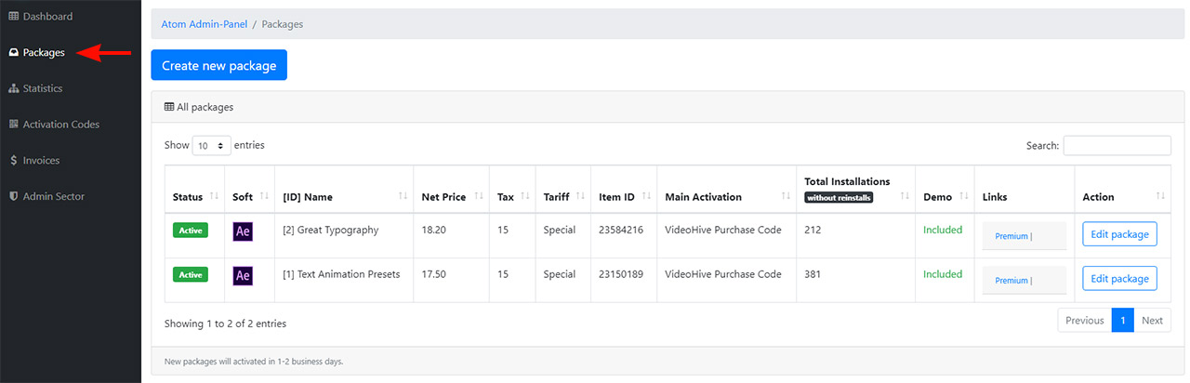Click the Admin Sector shield icon
Viewport: 1190px width, 383px height.
14,197
